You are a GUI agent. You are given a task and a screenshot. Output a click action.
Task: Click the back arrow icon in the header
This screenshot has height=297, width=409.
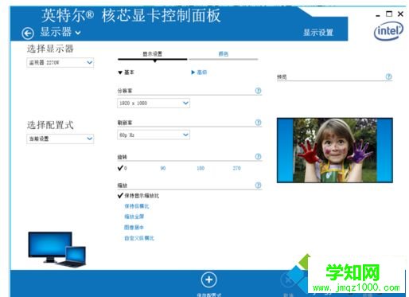click(28, 33)
